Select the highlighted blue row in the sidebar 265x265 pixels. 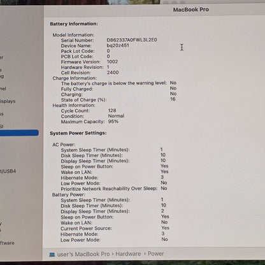click(x=19, y=133)
